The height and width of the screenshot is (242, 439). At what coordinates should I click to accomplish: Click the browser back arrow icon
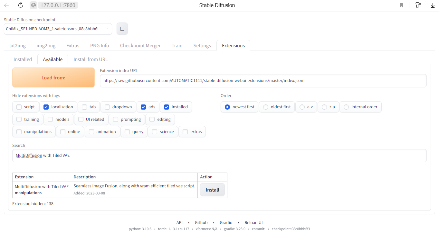6,5
